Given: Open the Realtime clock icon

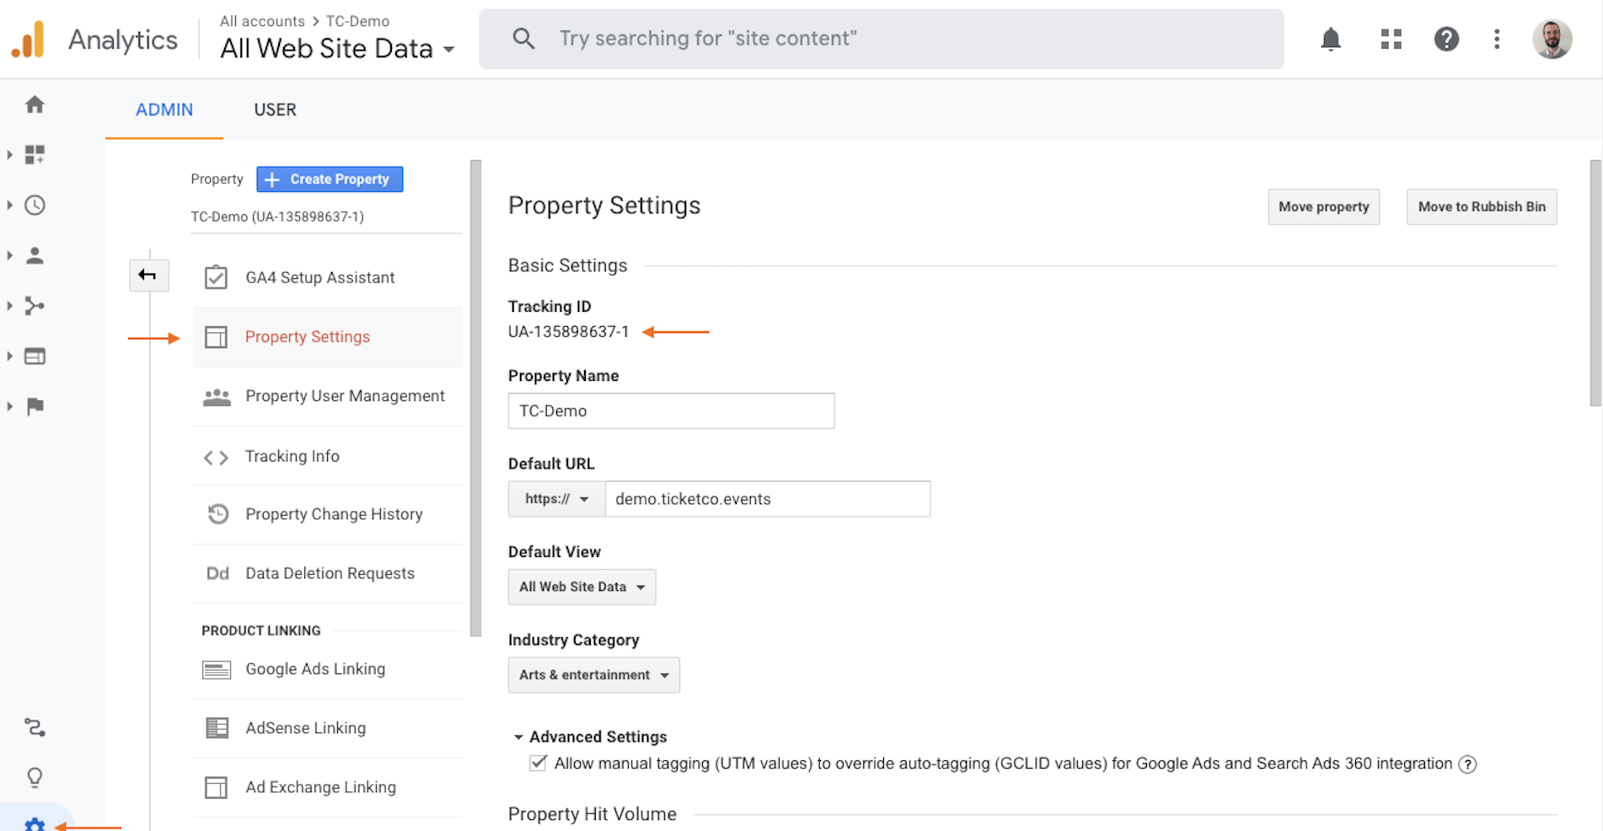Looking at the screenshot, I should pyautogui.click(x=35, y=205).
